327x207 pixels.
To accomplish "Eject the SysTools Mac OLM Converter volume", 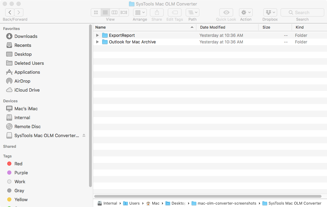I will [x=84, y=135].
